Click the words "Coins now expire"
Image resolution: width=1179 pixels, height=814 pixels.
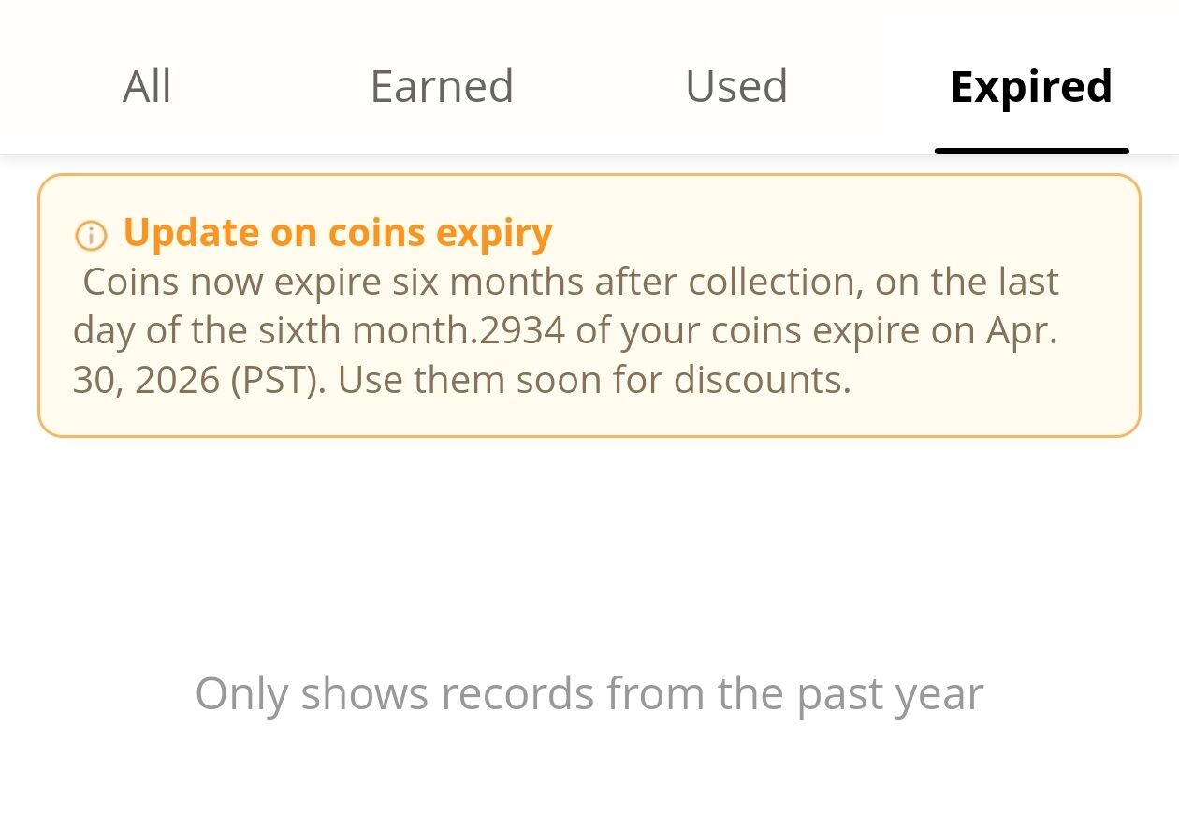pos(233,282)
